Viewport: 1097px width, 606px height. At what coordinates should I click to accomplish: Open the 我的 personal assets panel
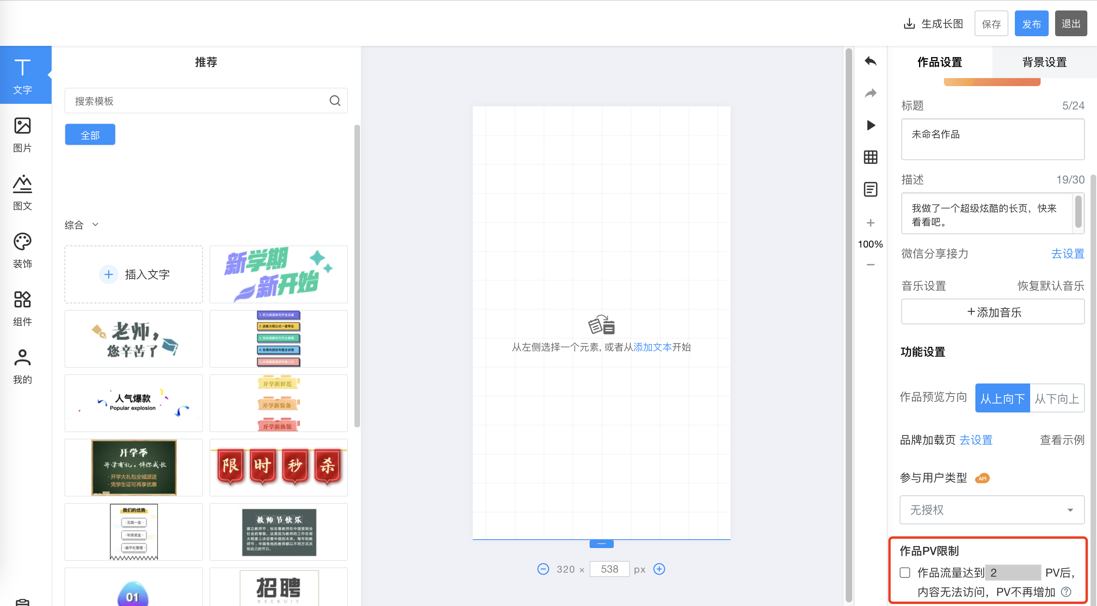(23, 366)
